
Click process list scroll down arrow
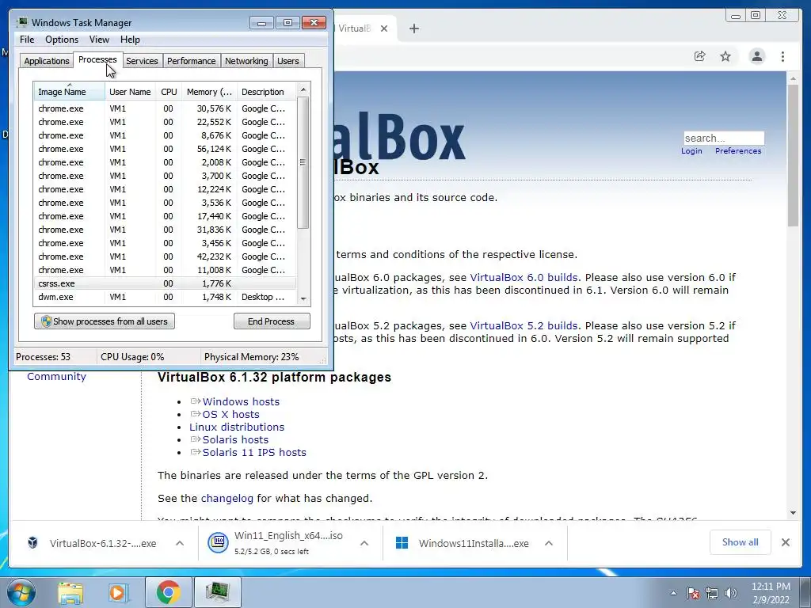point(303,298)
